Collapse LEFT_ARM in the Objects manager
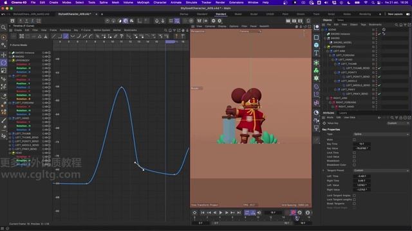 (328, 51)
